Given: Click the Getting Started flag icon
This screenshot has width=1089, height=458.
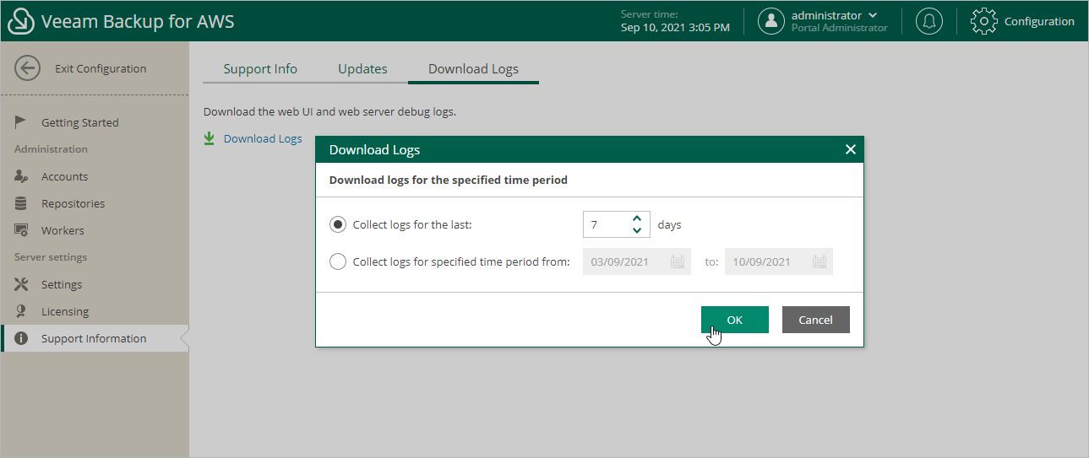Looking at the screenshot, I should point(22,122).
